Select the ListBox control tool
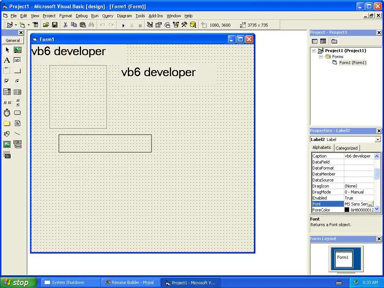The image size is (384, 288). (x=17, y=92)
